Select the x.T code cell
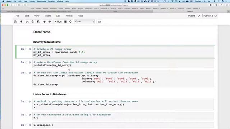Viewport: 230px width, 129px height. (123, 116)
